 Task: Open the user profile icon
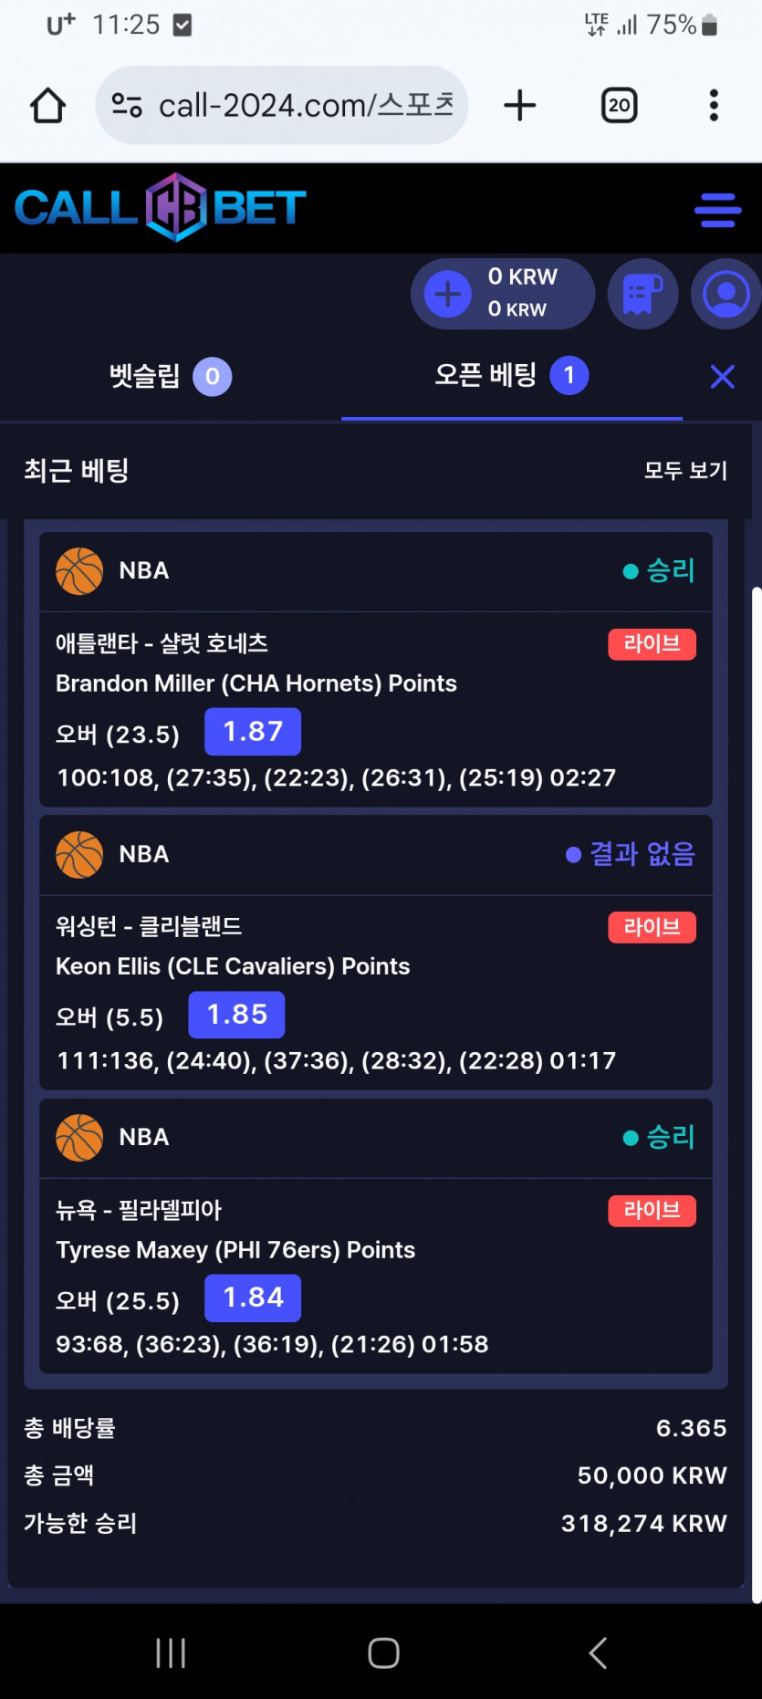click(x=725, y=294)
